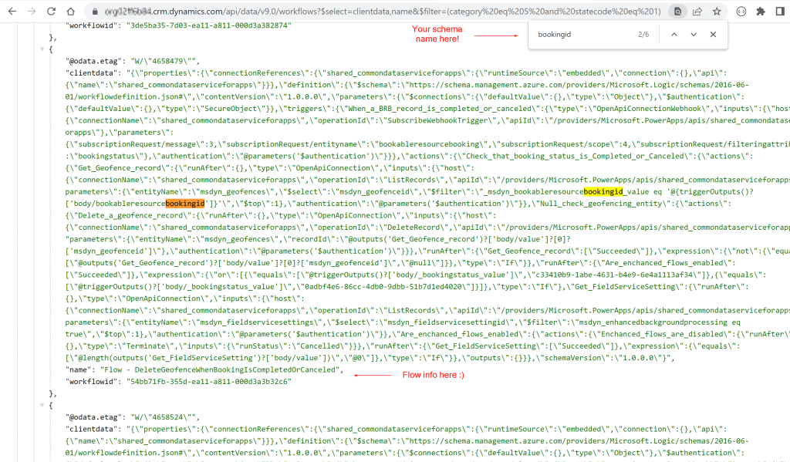Click the browser forward arrow
790x462 pixels.
point(31,12)
